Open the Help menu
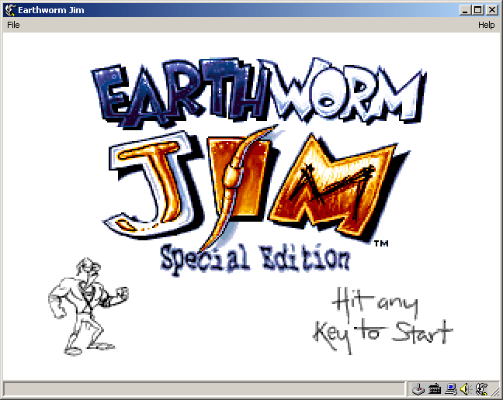 coord(486,25)
